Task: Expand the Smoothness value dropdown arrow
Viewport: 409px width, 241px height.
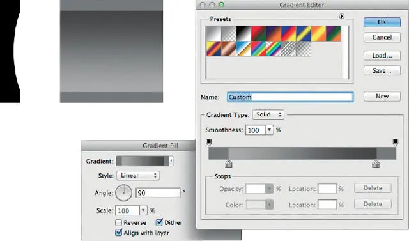Action: coord(269,130)
